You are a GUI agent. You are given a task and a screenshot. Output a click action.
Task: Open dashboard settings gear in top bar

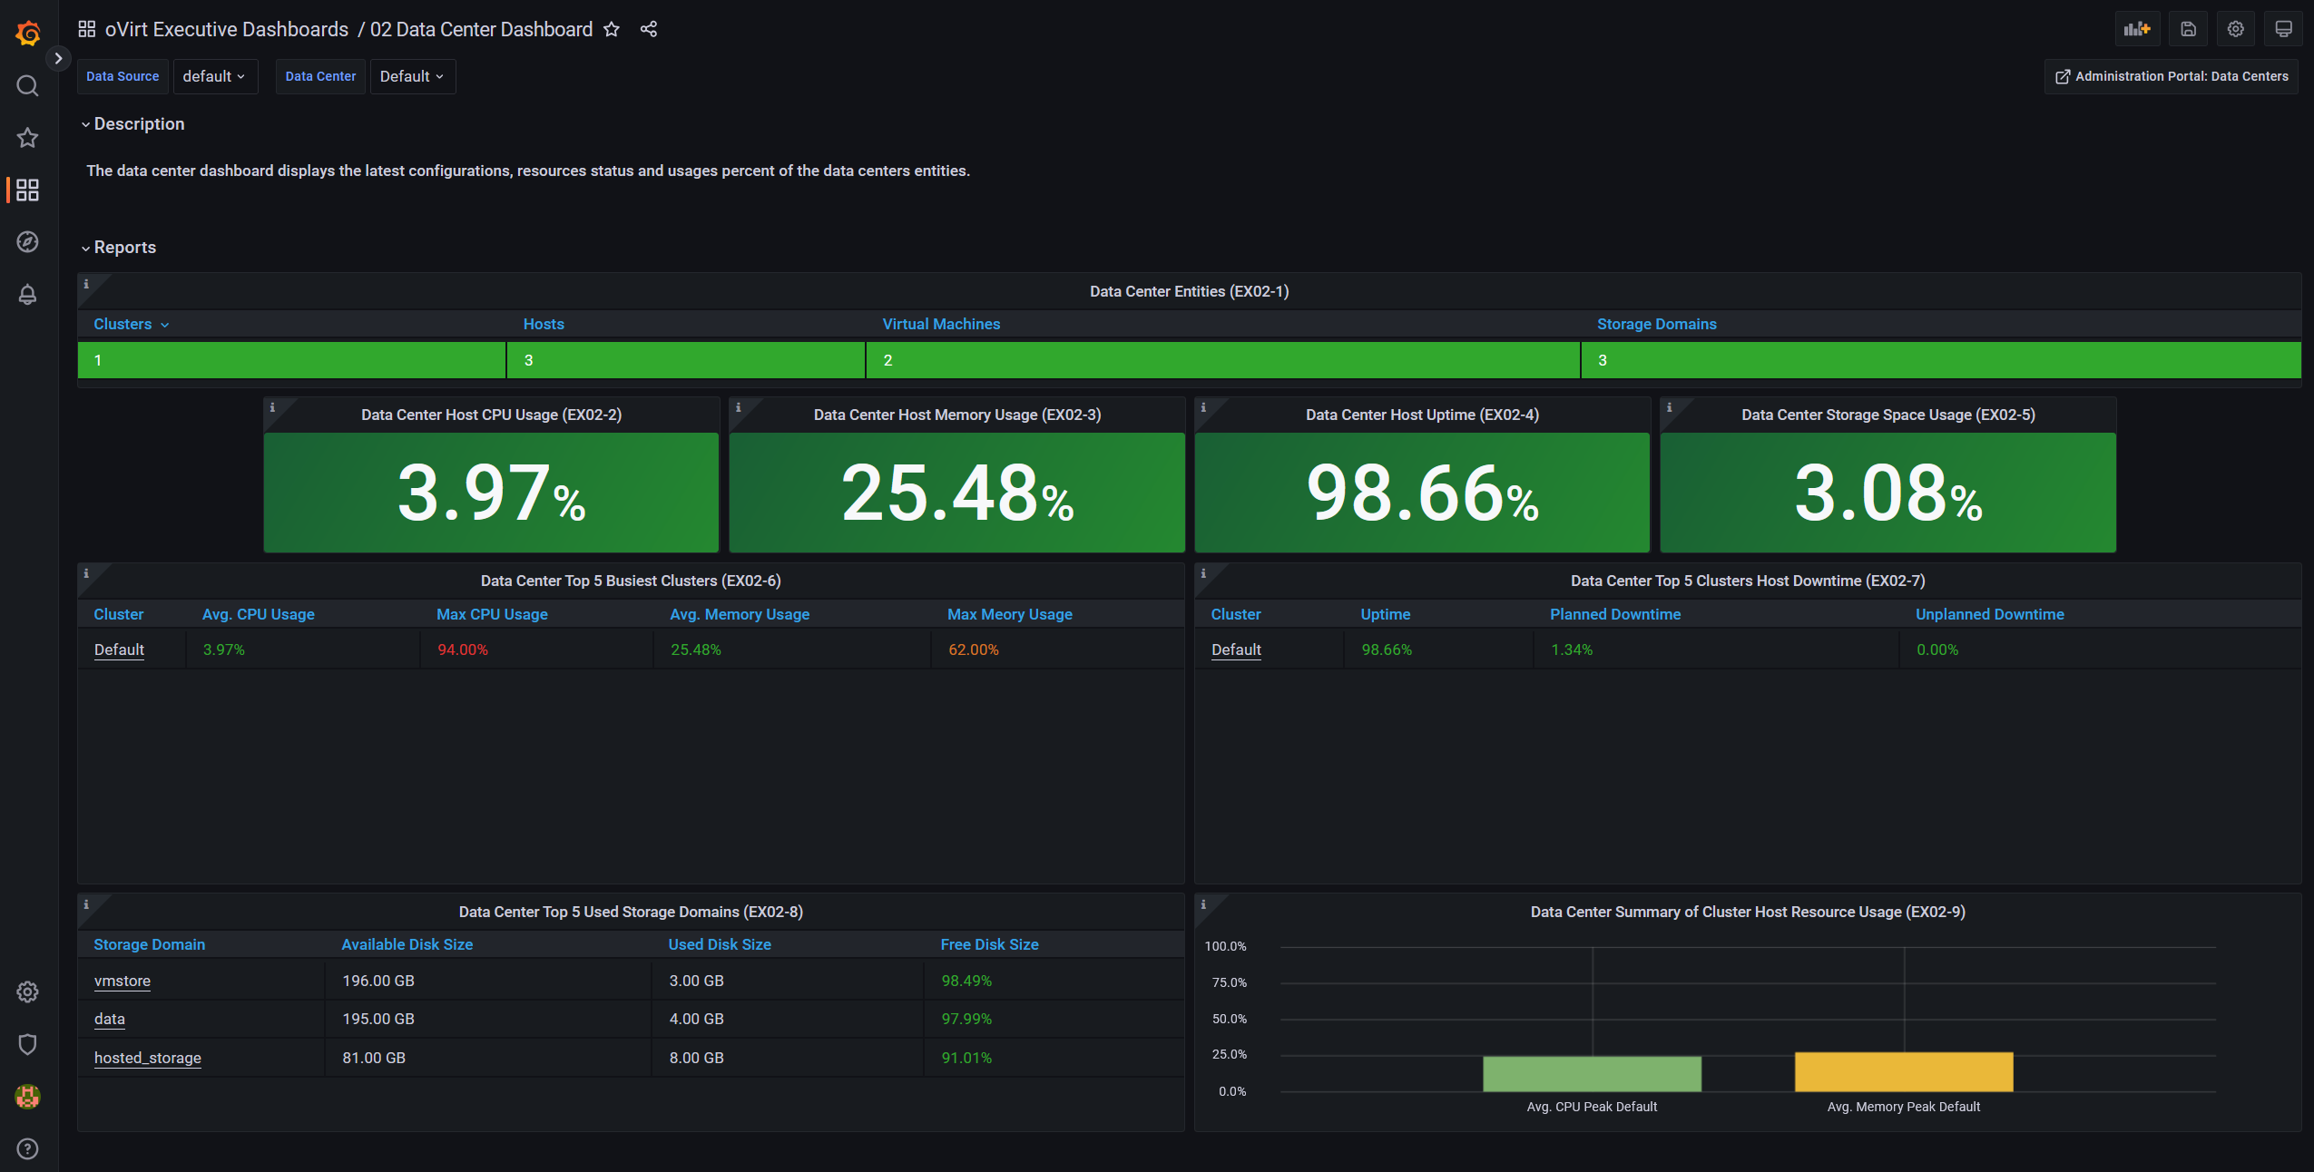tap(2236, 29)
